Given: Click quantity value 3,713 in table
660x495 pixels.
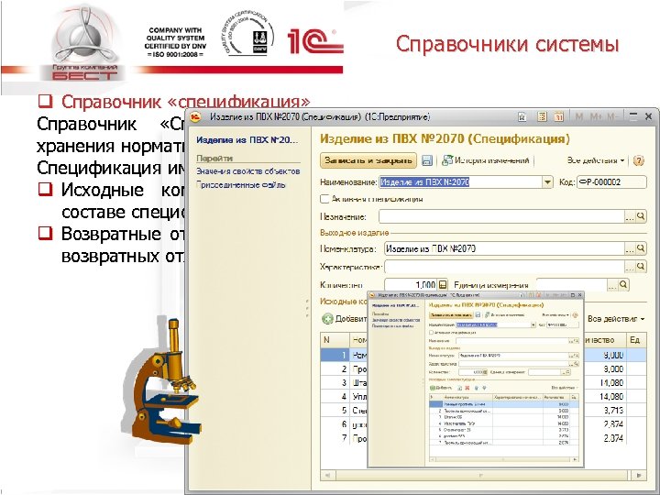Looking at the screenshot, I should tap(613, 411).
